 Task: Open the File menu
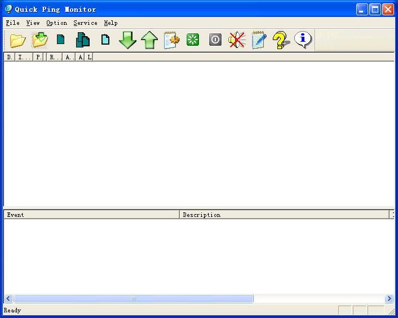pyautogui.click(x=13, y=23)
